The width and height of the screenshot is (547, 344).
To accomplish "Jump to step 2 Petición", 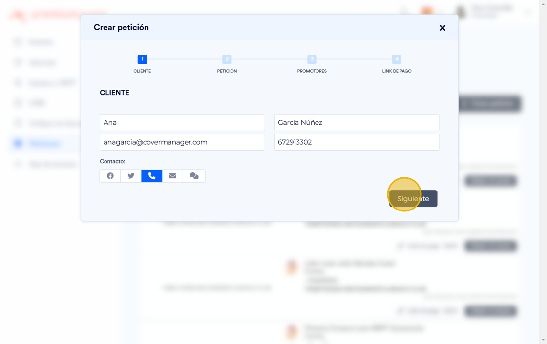I will [227, 59].
